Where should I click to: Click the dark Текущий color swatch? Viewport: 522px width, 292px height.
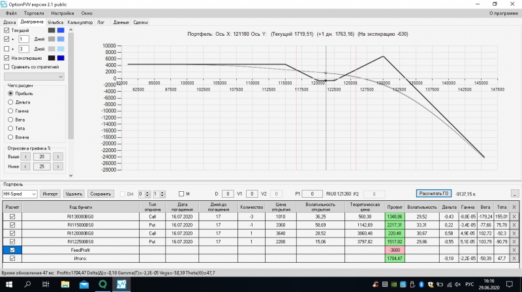52,30
